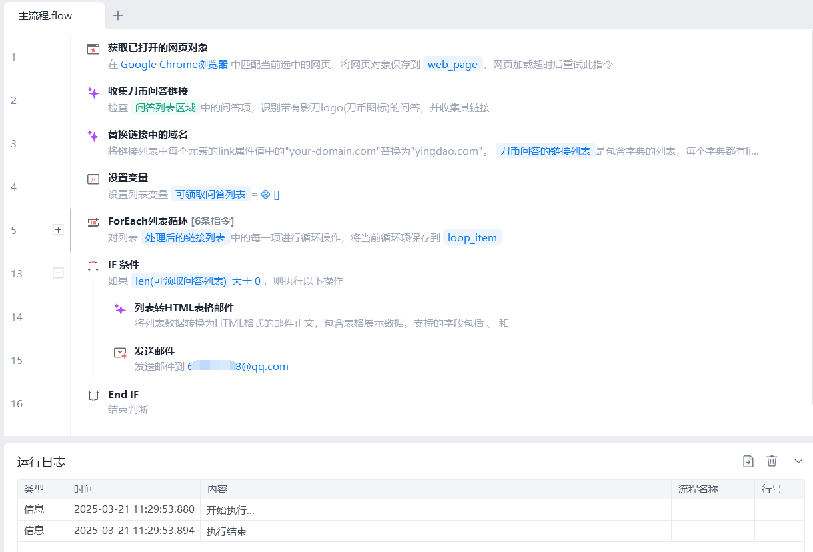Click the AI sparkle icon for 收集刀币问答链接
The image size is (813, 552).
coord(93,93)
